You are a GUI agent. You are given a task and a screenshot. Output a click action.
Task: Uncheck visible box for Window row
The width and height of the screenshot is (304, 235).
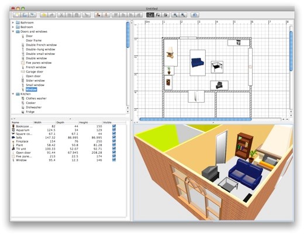pyautogui.click(x=114, y=160)
